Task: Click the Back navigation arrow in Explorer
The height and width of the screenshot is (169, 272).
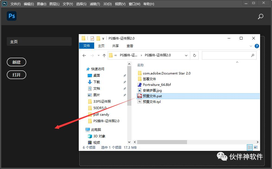Action: [84, 55]
